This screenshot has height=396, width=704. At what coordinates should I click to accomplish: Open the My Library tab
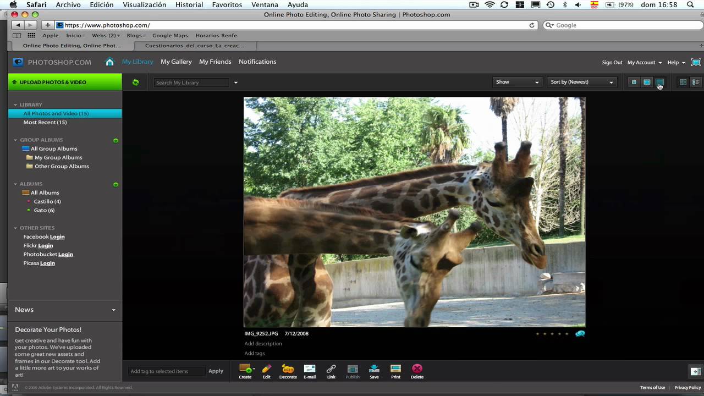click(x=137, y=62)
